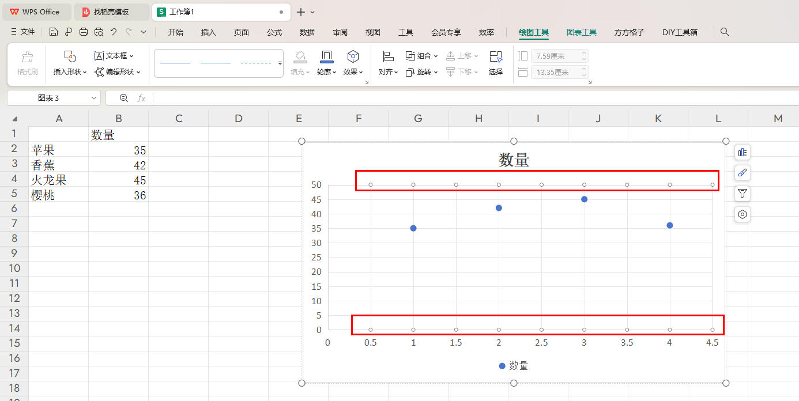Click the Outline (轮廓) pen icon
The height and width of the screenshot is (401, 799).
327,56
